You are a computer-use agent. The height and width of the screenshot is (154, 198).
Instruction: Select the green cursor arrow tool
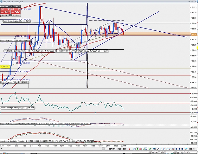click(150, 149)
